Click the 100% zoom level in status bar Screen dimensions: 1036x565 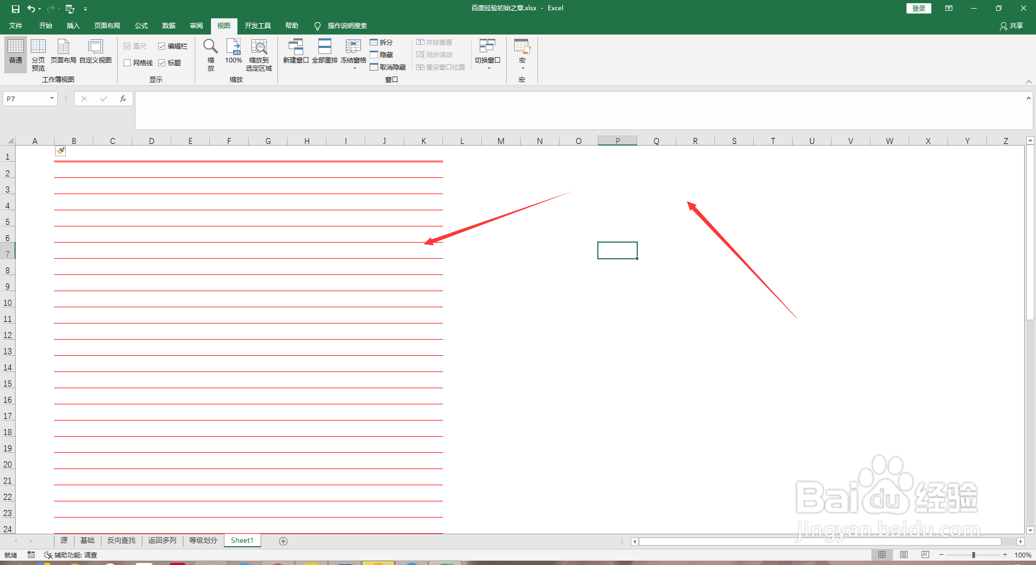click(x=1023, y=555)
